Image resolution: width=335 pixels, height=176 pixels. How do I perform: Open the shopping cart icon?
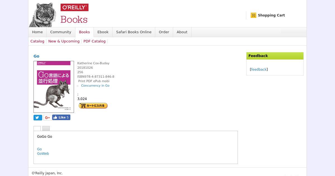253,15
